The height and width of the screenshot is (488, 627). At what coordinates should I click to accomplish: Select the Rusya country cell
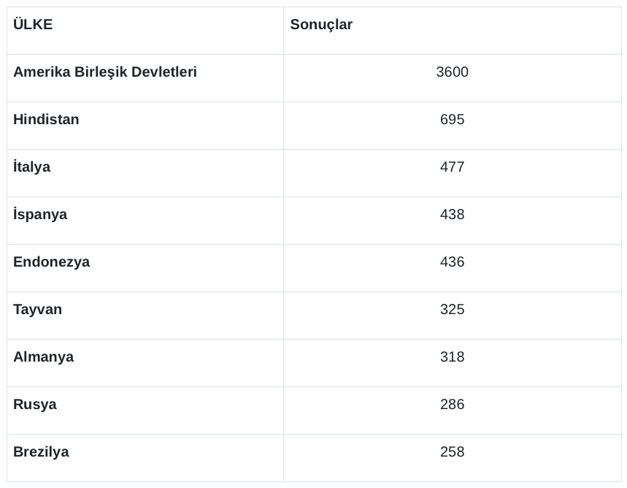(34, 405)
